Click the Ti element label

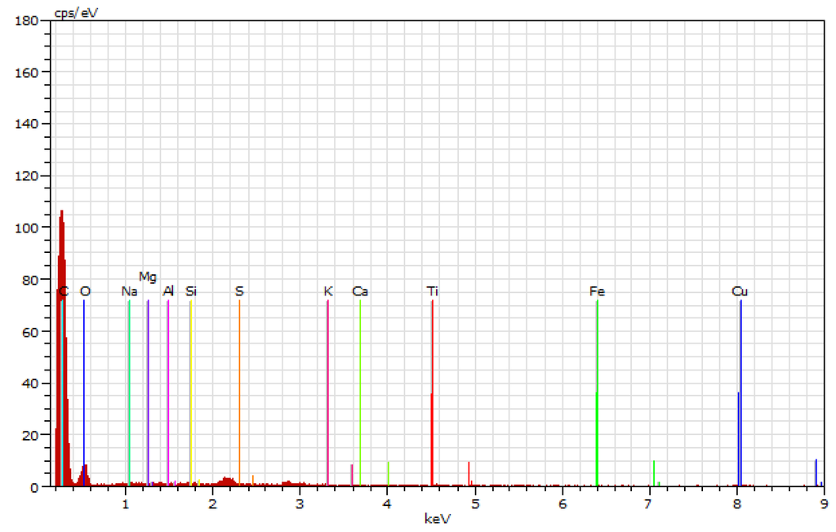click(433, 291)
